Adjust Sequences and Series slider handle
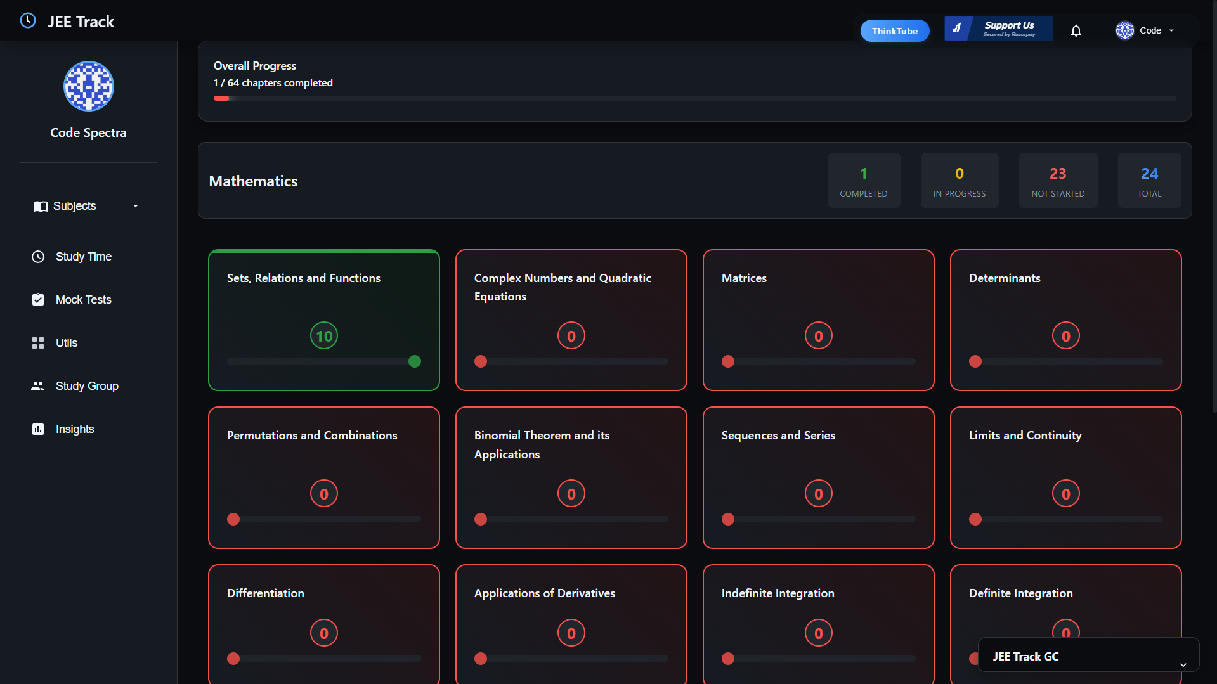Screen dimensions: 1217x684 click(x=728, y=519)
